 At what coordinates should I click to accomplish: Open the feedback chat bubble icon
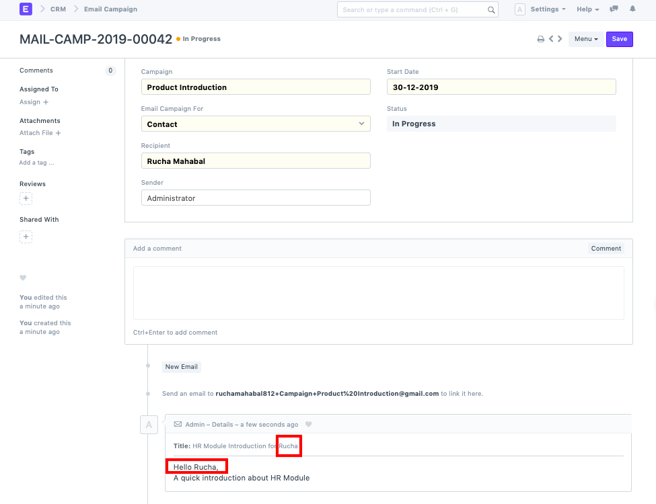[613, 9]
